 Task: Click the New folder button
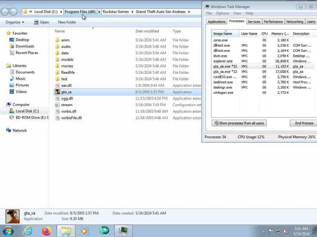(x=67, y=22)
